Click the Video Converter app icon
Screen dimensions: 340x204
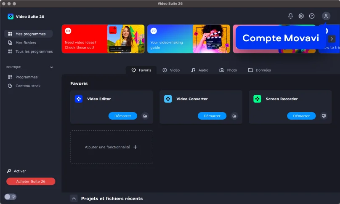tap(168, 99)
